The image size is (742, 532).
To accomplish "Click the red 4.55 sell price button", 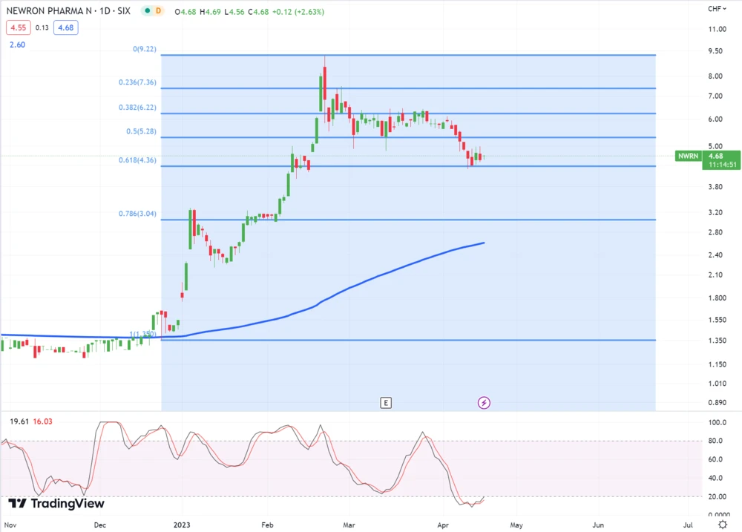I will [19, 28].
